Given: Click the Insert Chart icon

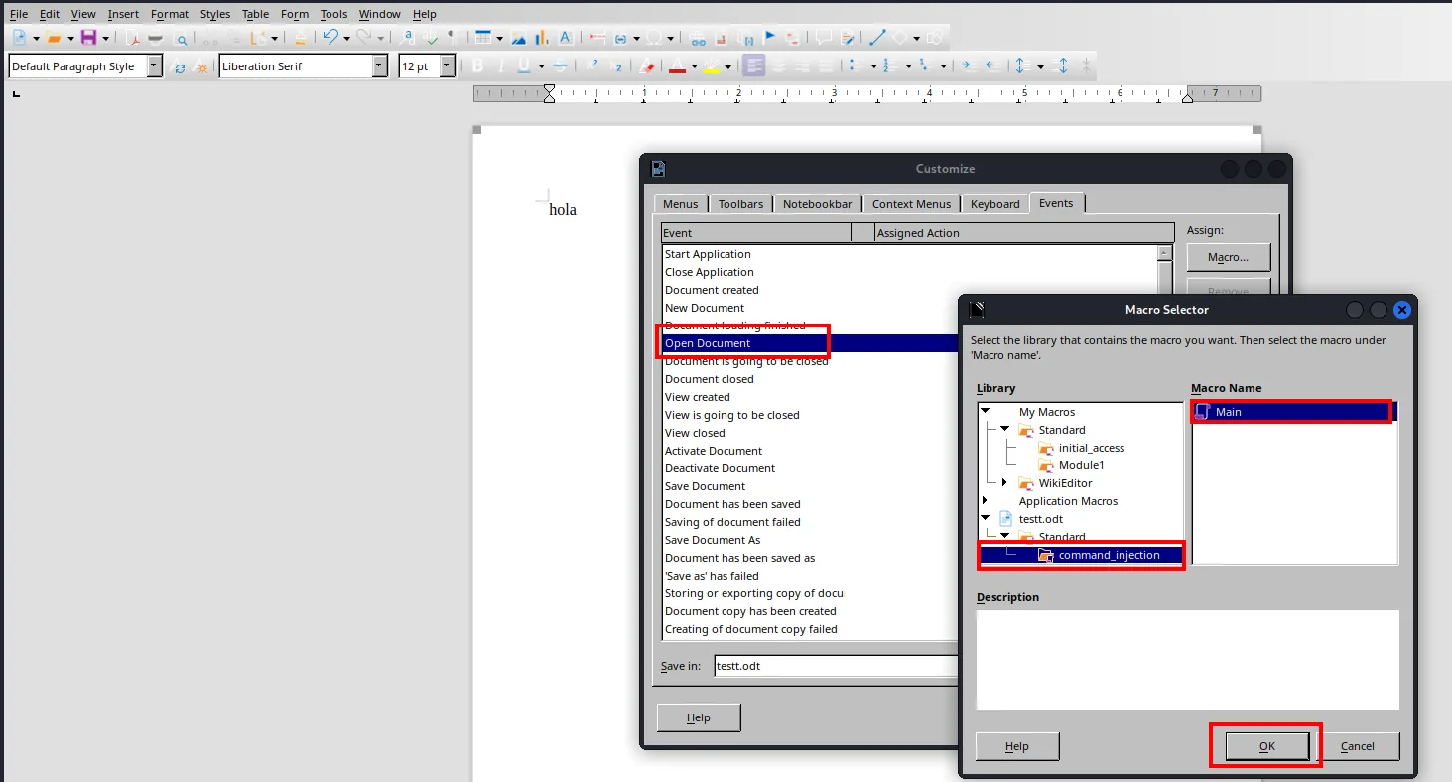Looking at the screenshot, I should [x=542, y=38].
